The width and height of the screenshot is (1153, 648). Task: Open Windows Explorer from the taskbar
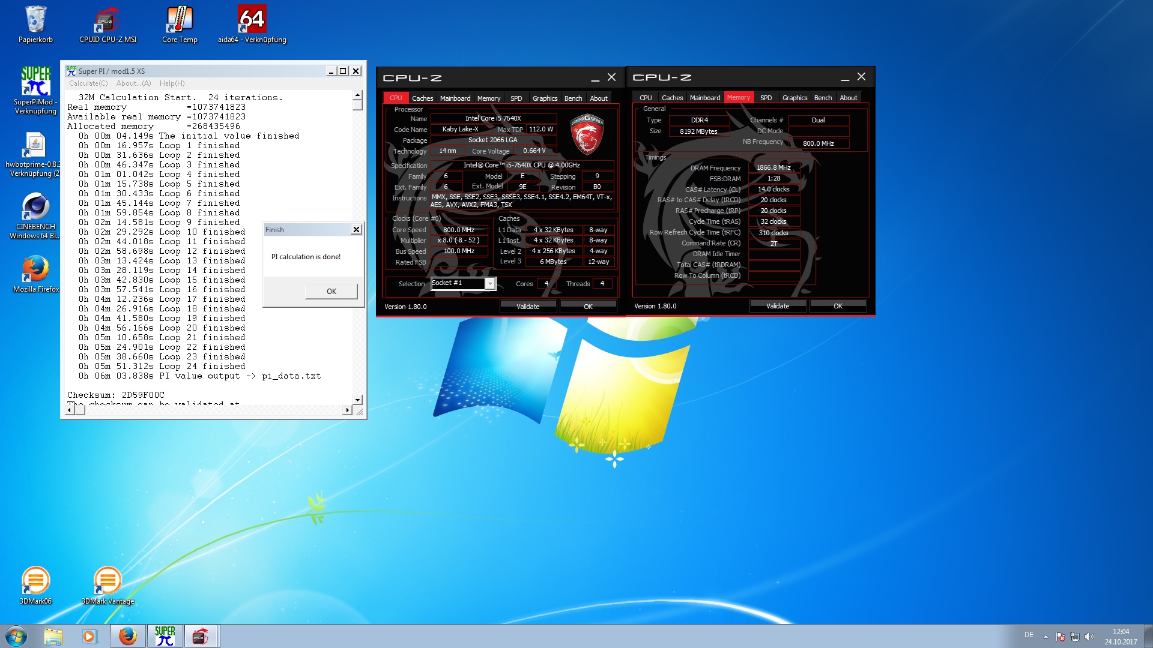[53, 636]
